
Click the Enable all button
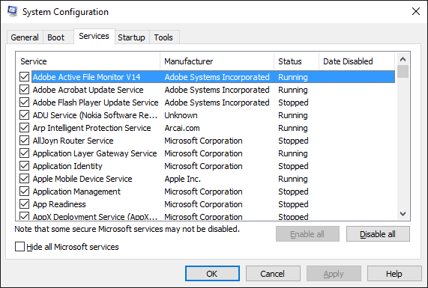pos(307,234)
